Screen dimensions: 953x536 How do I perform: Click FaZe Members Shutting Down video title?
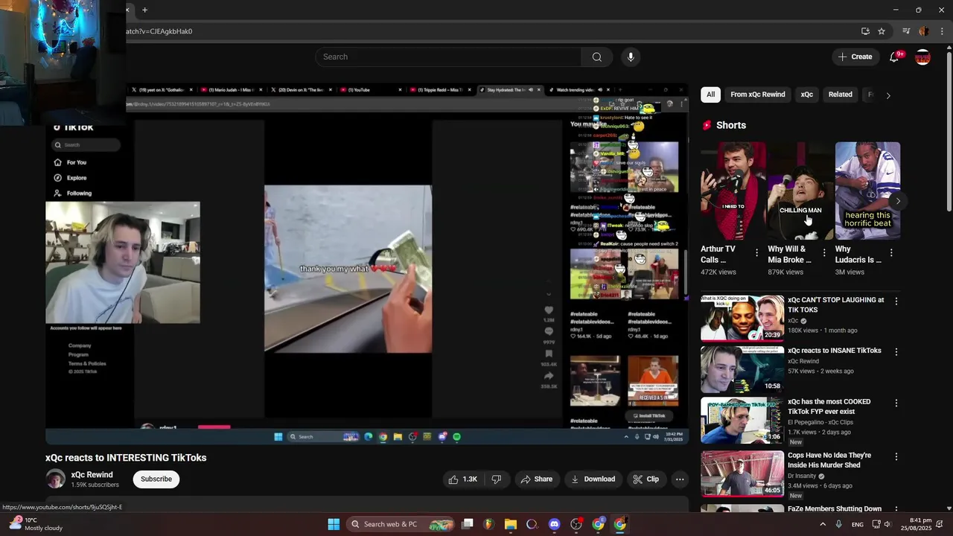point(835,508)
